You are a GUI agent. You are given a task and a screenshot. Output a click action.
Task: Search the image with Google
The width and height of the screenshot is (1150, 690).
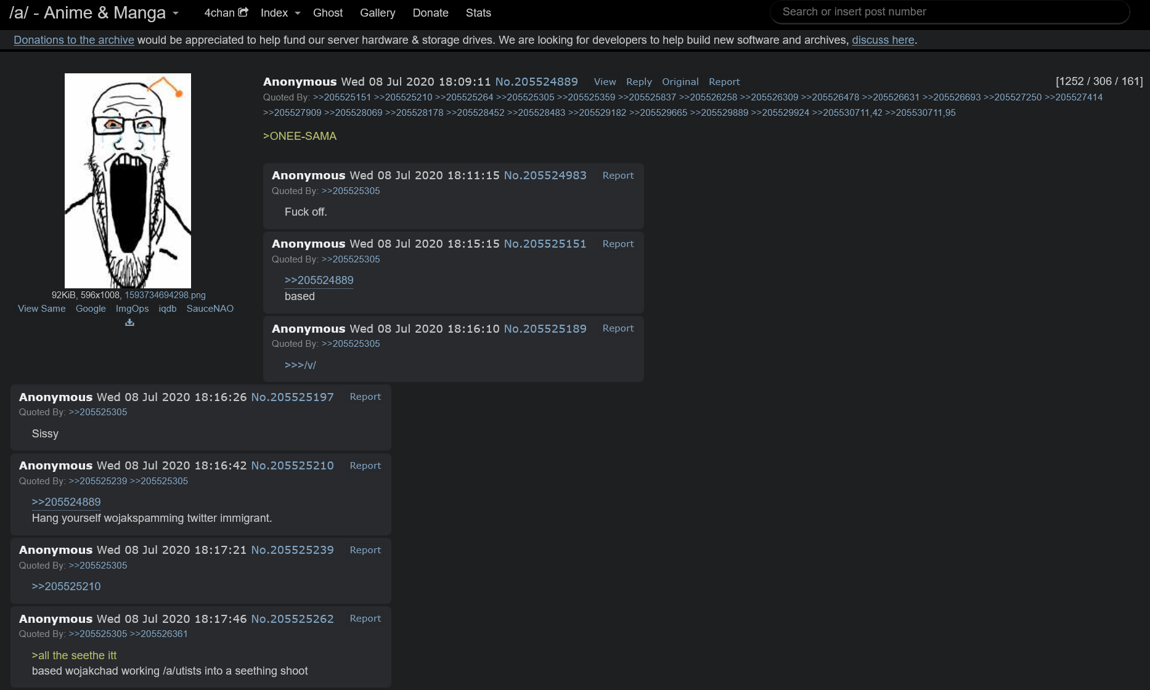tap(91, 309)
